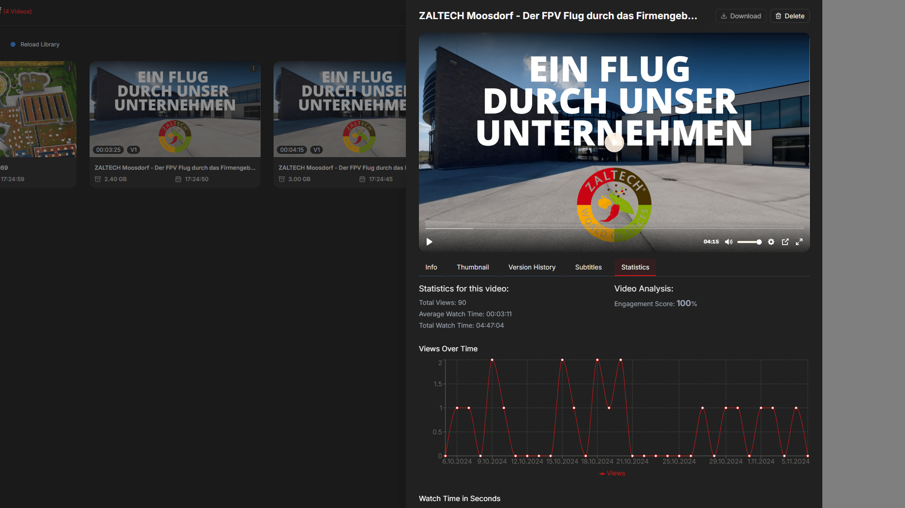Screen dimensions: 905x508
Task: Click the '3.00 GB' file size label
Action: point(299,179)
